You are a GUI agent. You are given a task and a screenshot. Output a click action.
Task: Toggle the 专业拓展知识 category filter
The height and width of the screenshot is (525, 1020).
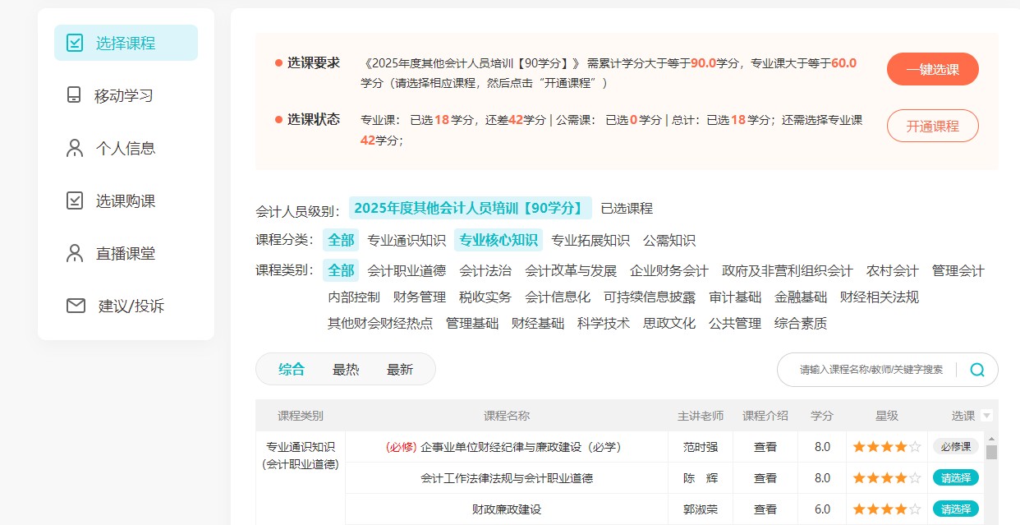click(x=590, y=239)
